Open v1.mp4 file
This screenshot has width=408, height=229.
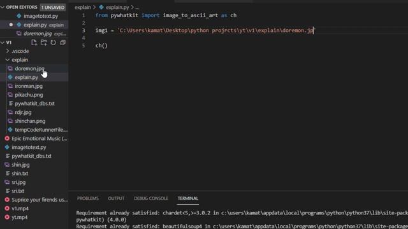click(20, 209)
